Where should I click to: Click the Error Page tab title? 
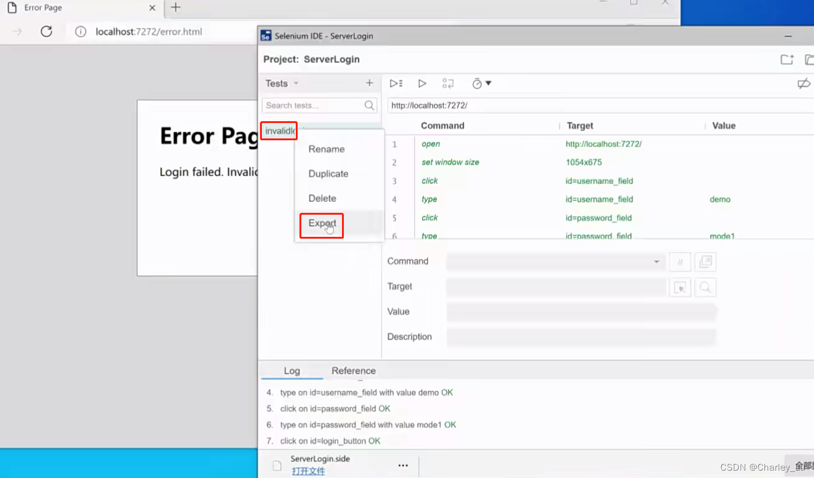click(x=43, y=8)
